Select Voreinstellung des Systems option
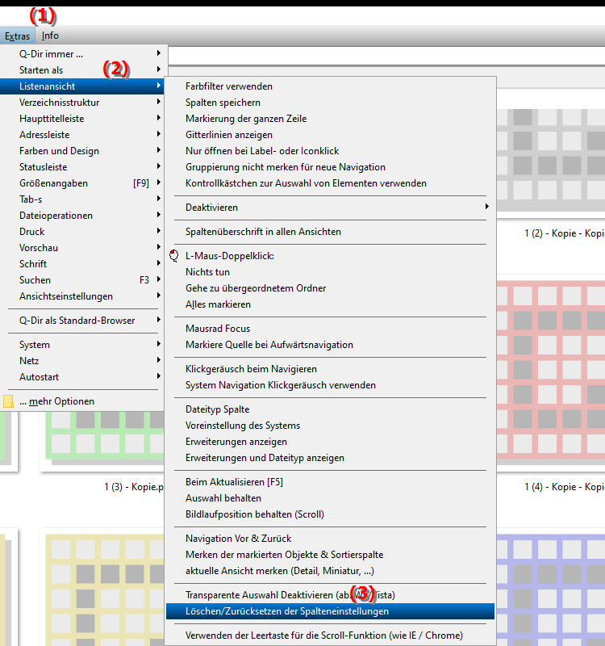 [x=330, y=426]
